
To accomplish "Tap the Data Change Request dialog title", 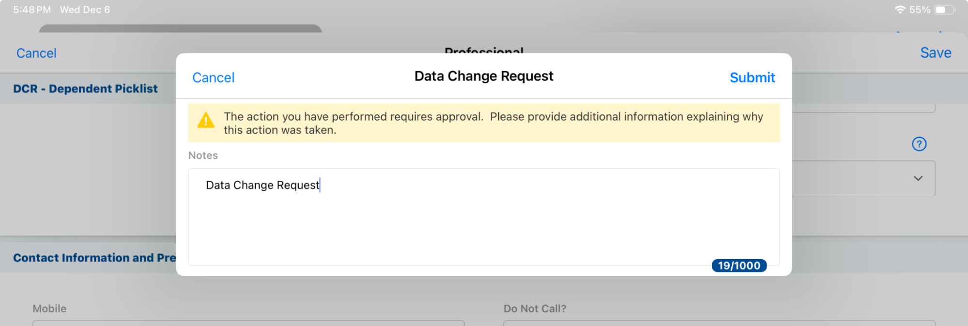I will click(x=483, y=76).
